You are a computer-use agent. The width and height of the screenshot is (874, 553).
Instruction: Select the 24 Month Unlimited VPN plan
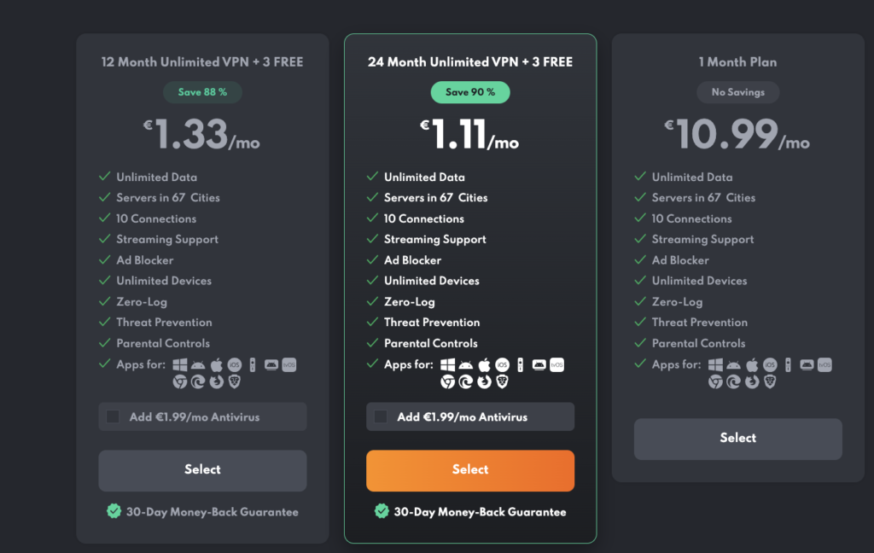470,470
